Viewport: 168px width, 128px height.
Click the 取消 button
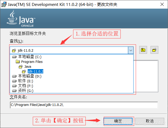tap(149, 121)
